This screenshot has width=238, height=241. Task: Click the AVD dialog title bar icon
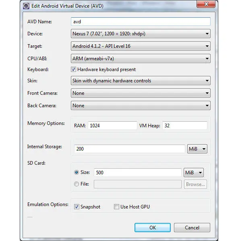point(26,6)
